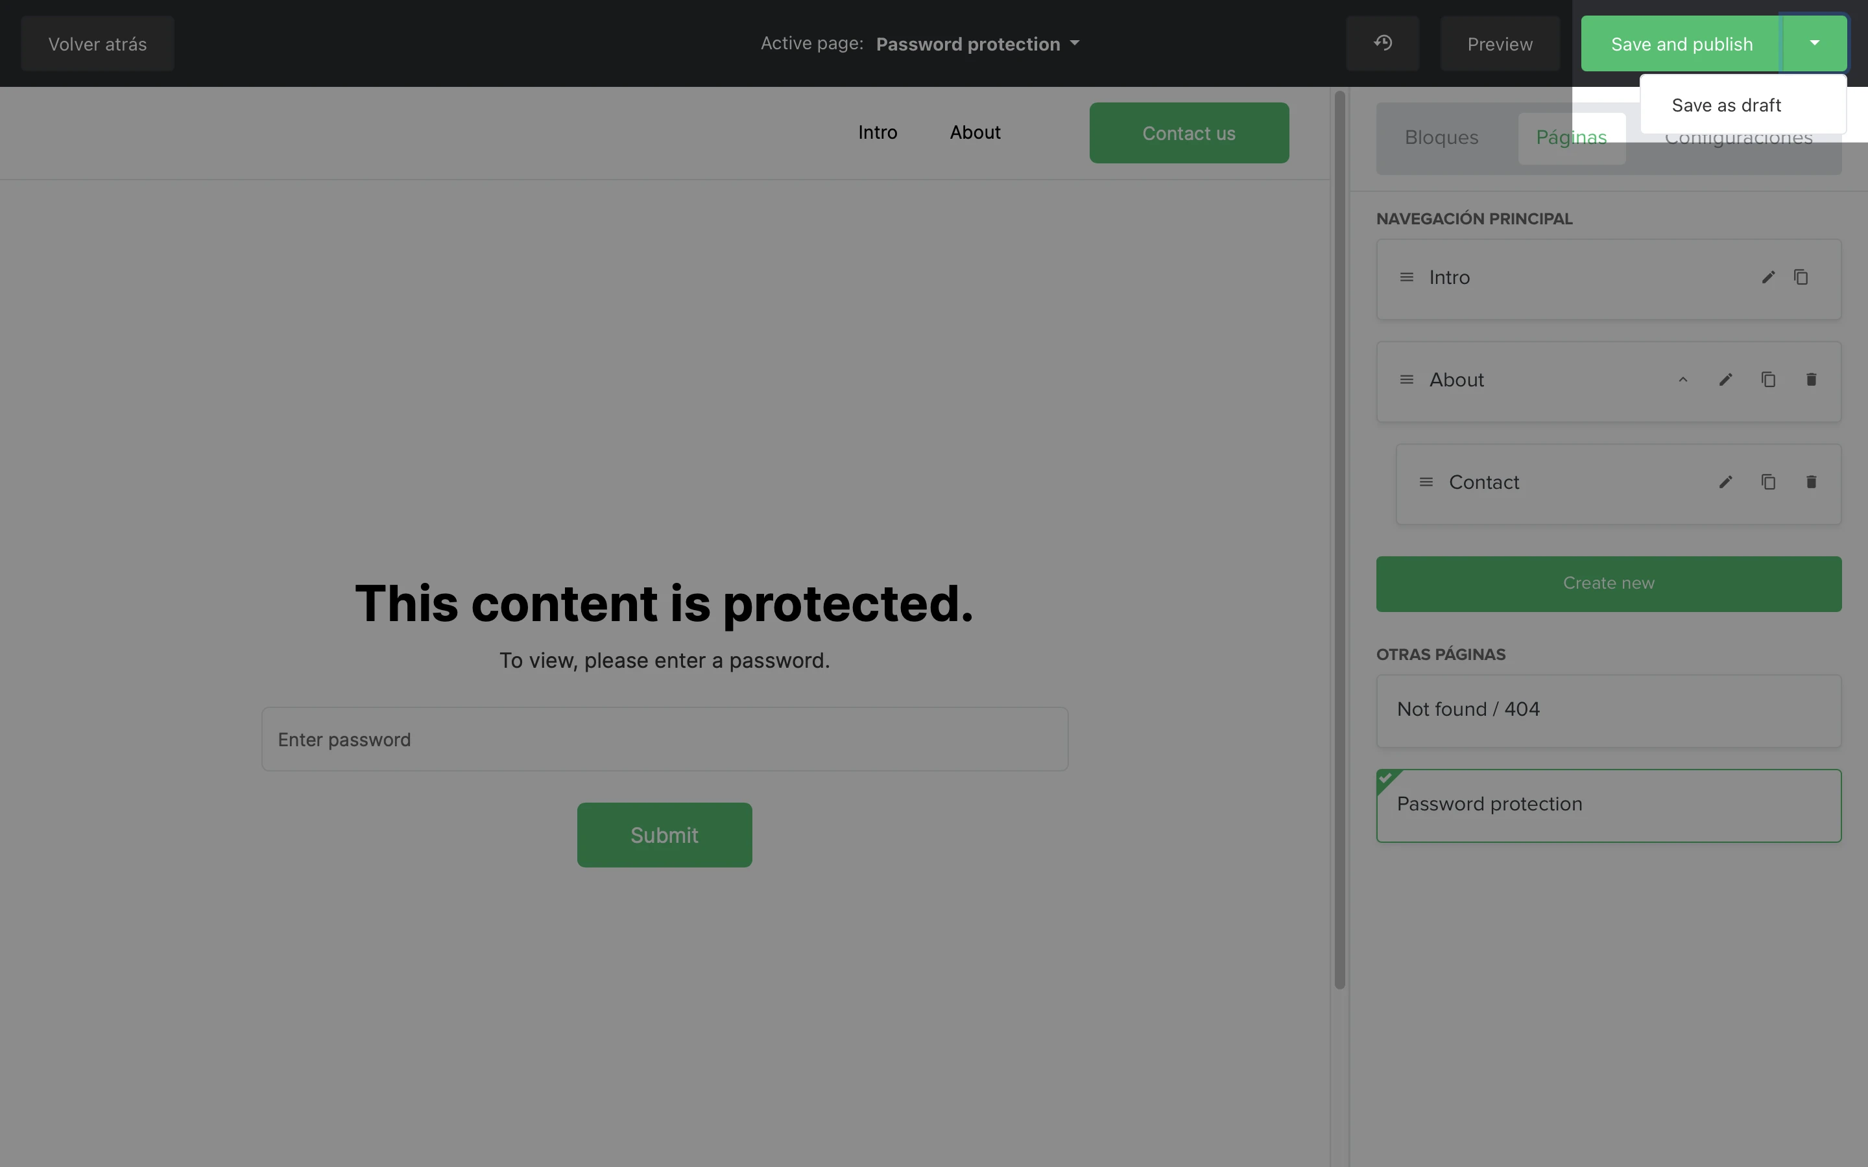Open the version history clock icon
Viewport: 1868px width, 1167px height.
pos(1382,43)
